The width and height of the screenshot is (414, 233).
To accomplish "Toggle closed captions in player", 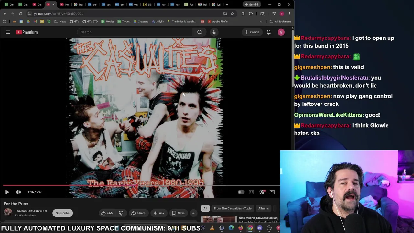I will pyautogui.click(x=251, y=192).
